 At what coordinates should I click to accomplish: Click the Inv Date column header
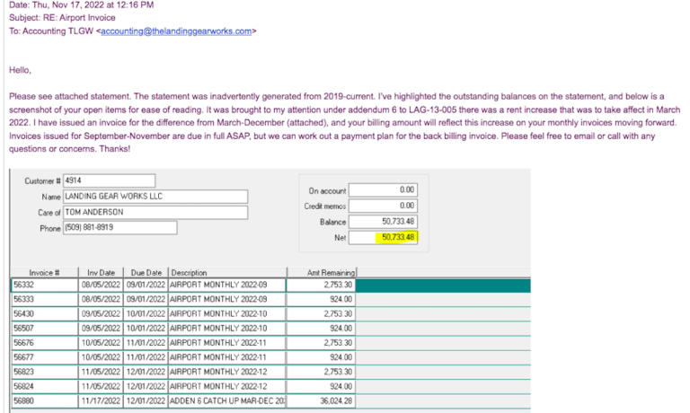tap(101, 272)
